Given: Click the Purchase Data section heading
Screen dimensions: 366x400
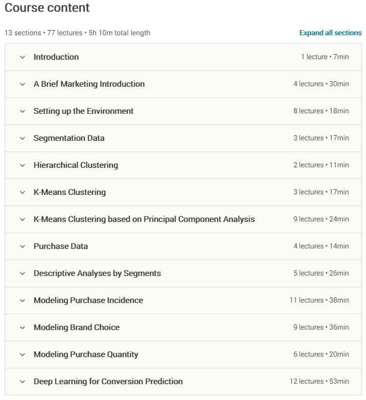Looking at the screenshot, I should (61, 246).
